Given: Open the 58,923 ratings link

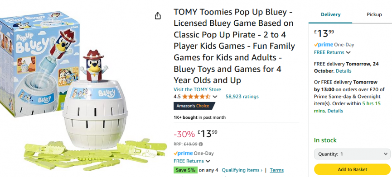Looking at the screenshot, I should tap(242, 97).
